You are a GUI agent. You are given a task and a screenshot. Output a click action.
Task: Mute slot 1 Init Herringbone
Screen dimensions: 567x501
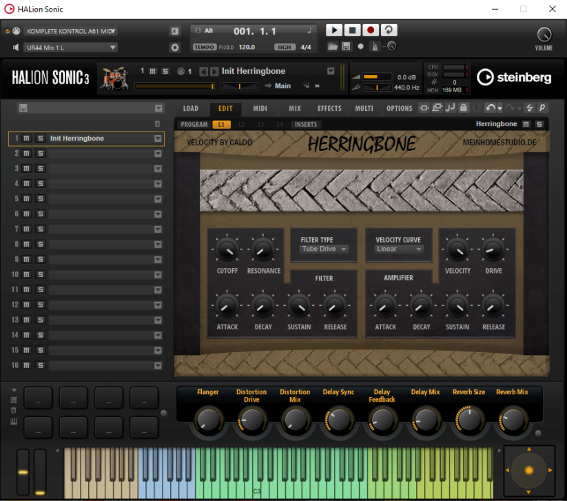pyautogui.click(x=26, y=139)
